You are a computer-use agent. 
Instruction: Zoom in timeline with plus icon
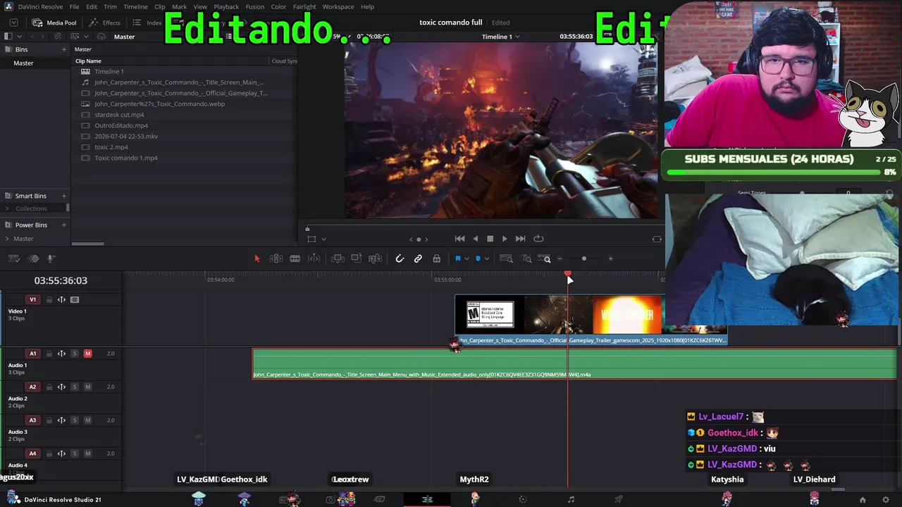click(610, 259)
